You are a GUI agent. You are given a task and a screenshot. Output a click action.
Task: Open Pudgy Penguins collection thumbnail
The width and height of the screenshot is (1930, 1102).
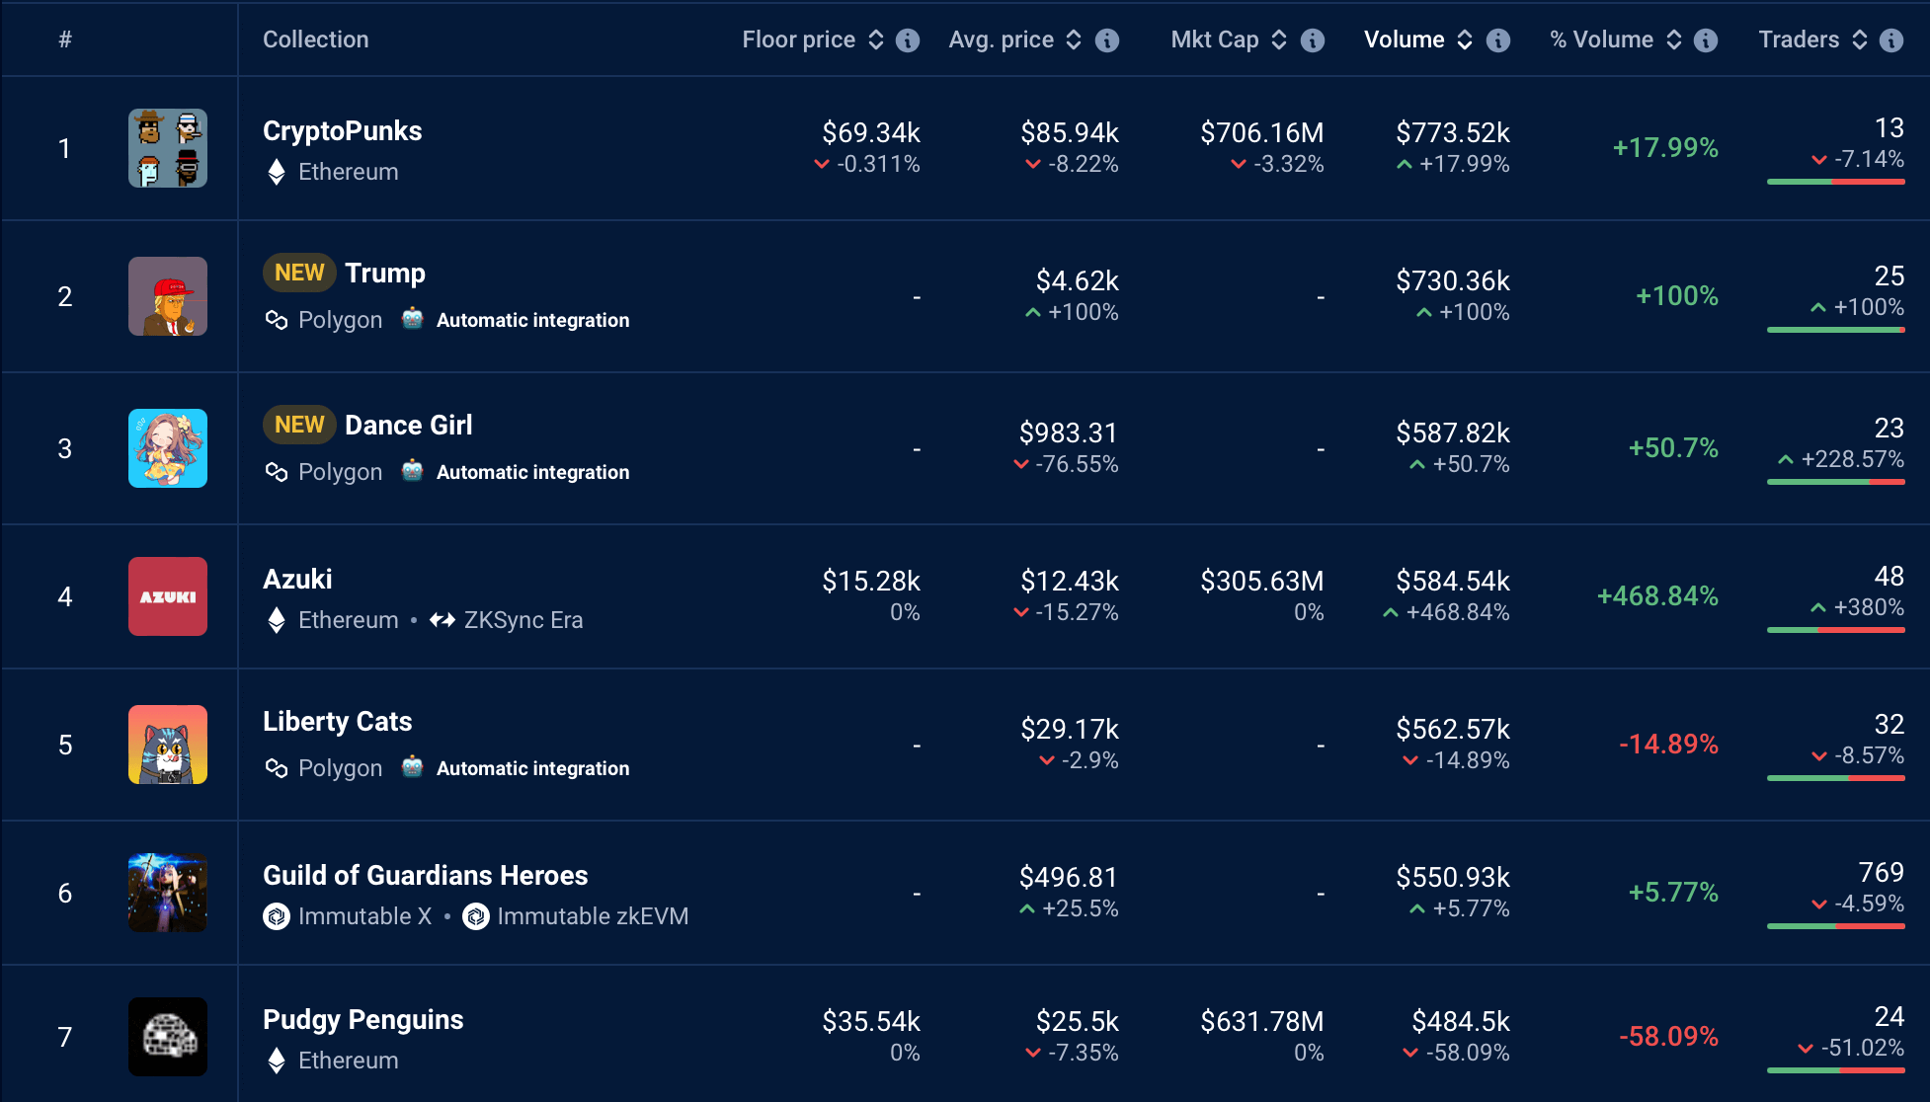point(168,1037)
